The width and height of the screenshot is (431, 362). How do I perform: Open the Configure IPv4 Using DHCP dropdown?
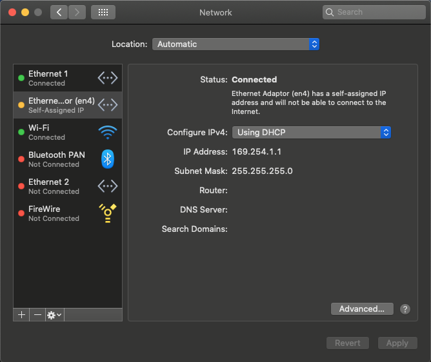tap(312, 132)
